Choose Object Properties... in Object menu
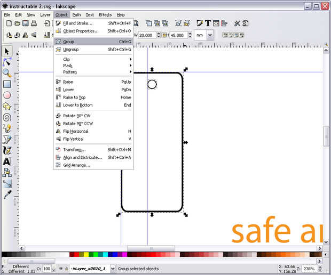 coord(93,31)
